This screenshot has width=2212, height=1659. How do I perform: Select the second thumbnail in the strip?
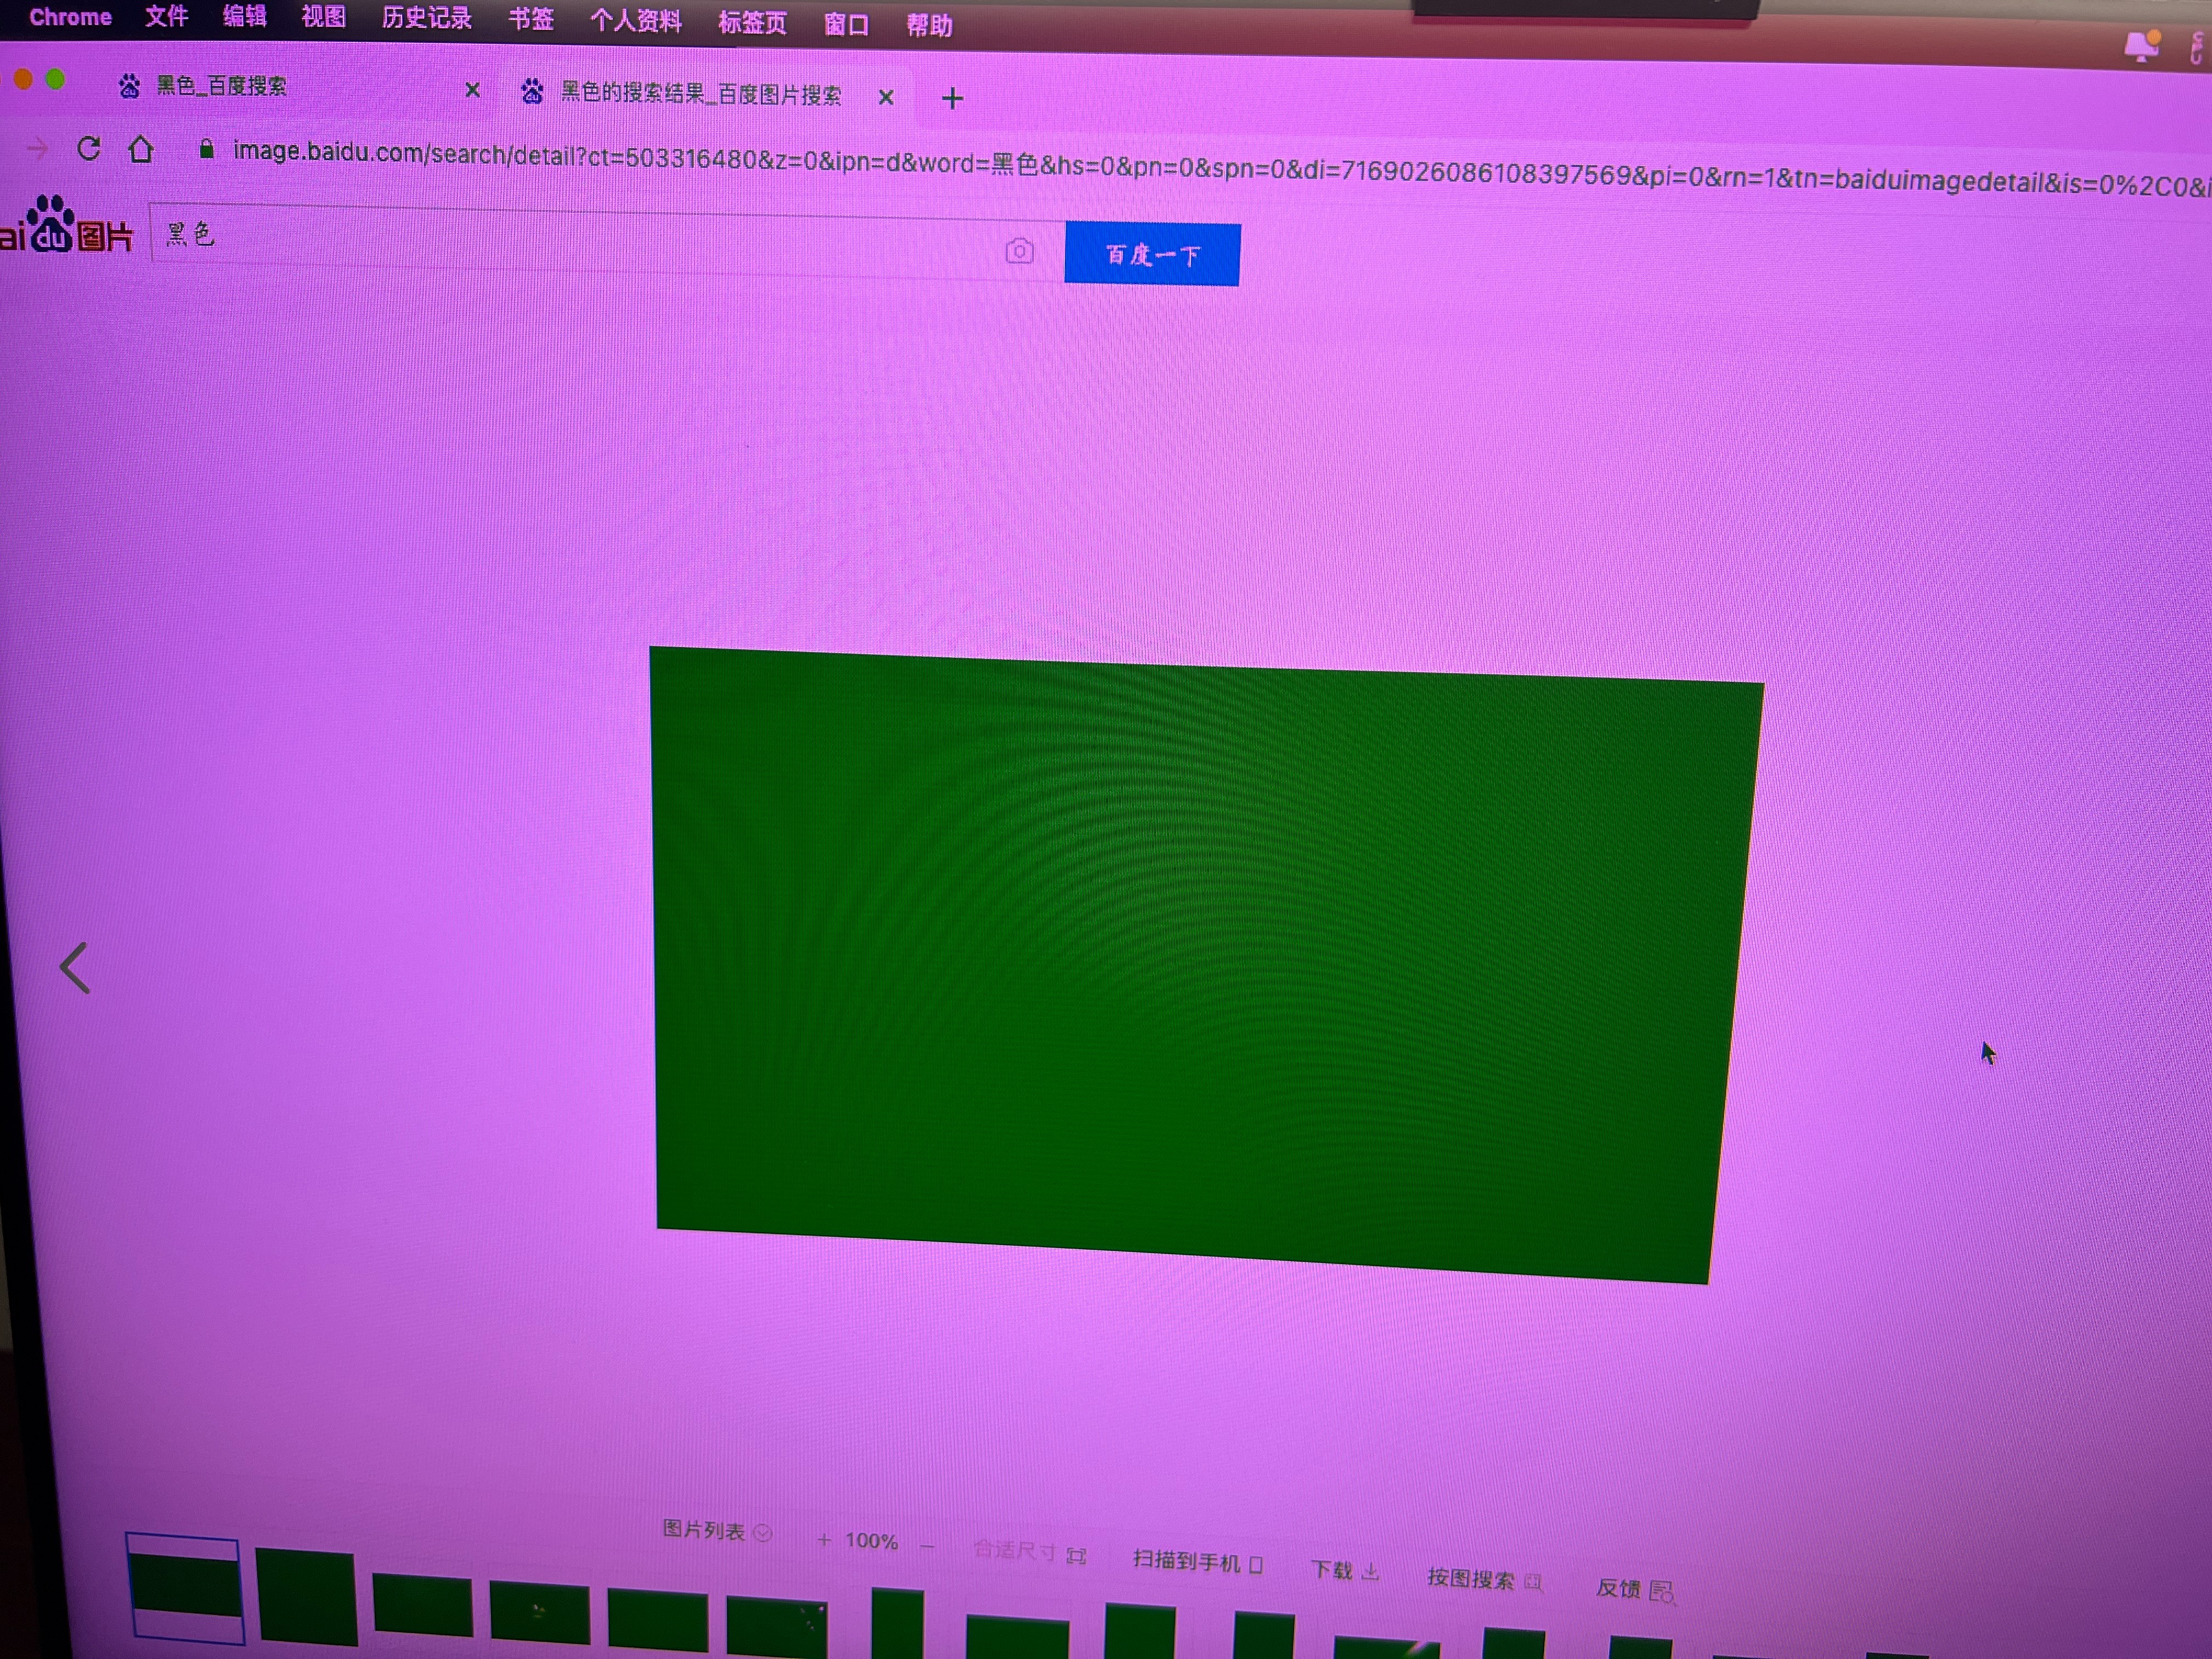[x=307, y=1597]
